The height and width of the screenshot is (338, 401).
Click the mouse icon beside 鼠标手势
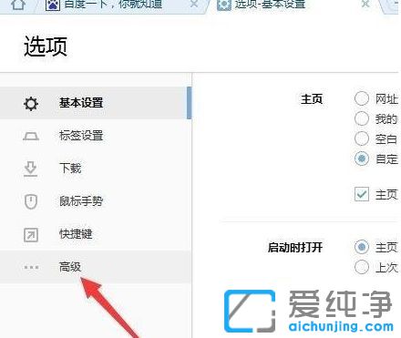31,201
